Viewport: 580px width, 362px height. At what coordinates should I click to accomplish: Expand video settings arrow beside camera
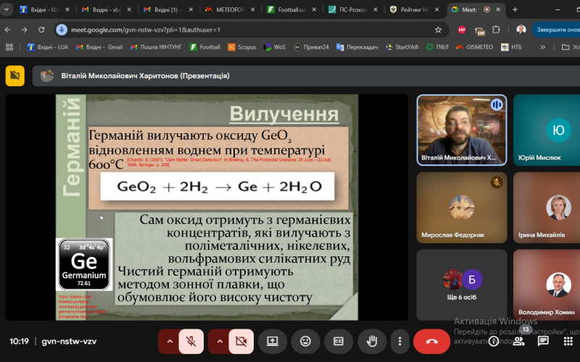click(220, 341)
